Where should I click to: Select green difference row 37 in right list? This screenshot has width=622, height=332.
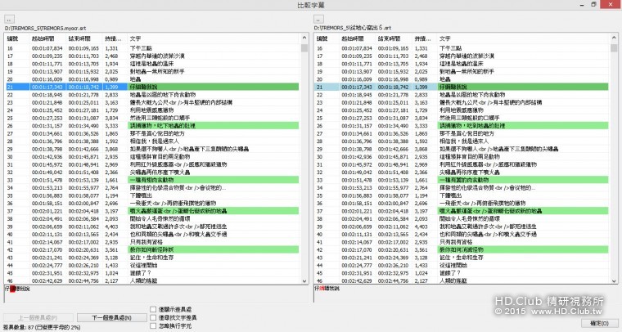(462, 211)
